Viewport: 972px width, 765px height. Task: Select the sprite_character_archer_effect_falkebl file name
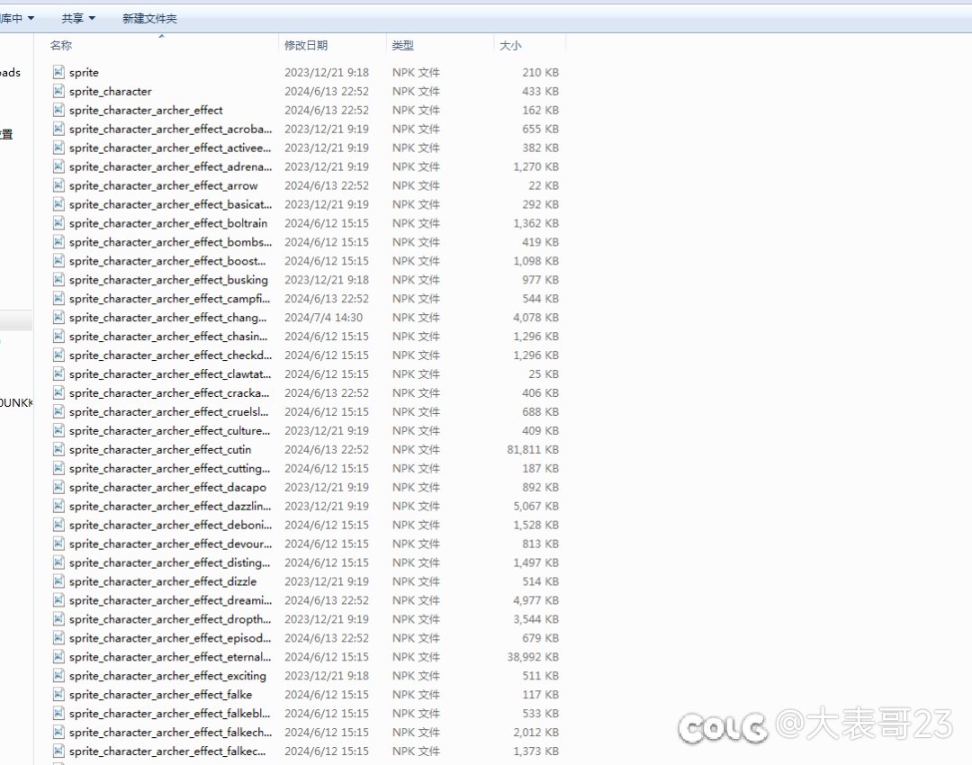click(x=169, y=714)
